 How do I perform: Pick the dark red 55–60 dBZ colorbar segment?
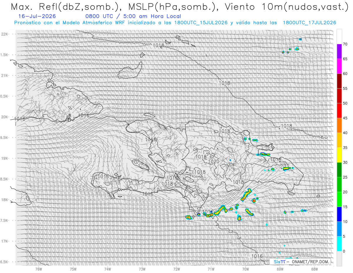coord(339,81)
